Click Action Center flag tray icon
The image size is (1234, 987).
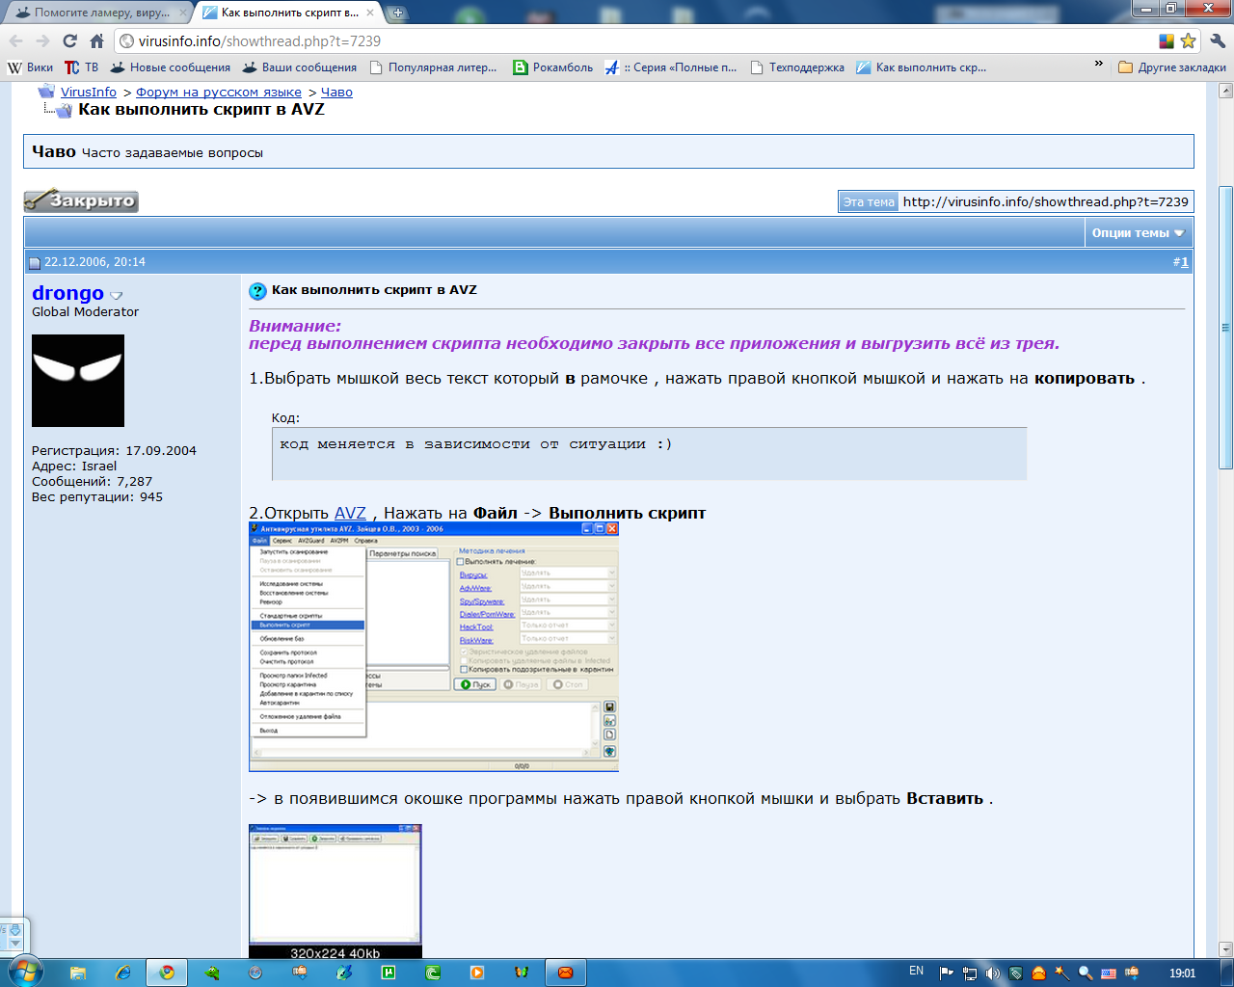pyautogui.click(x=946, y=974)
